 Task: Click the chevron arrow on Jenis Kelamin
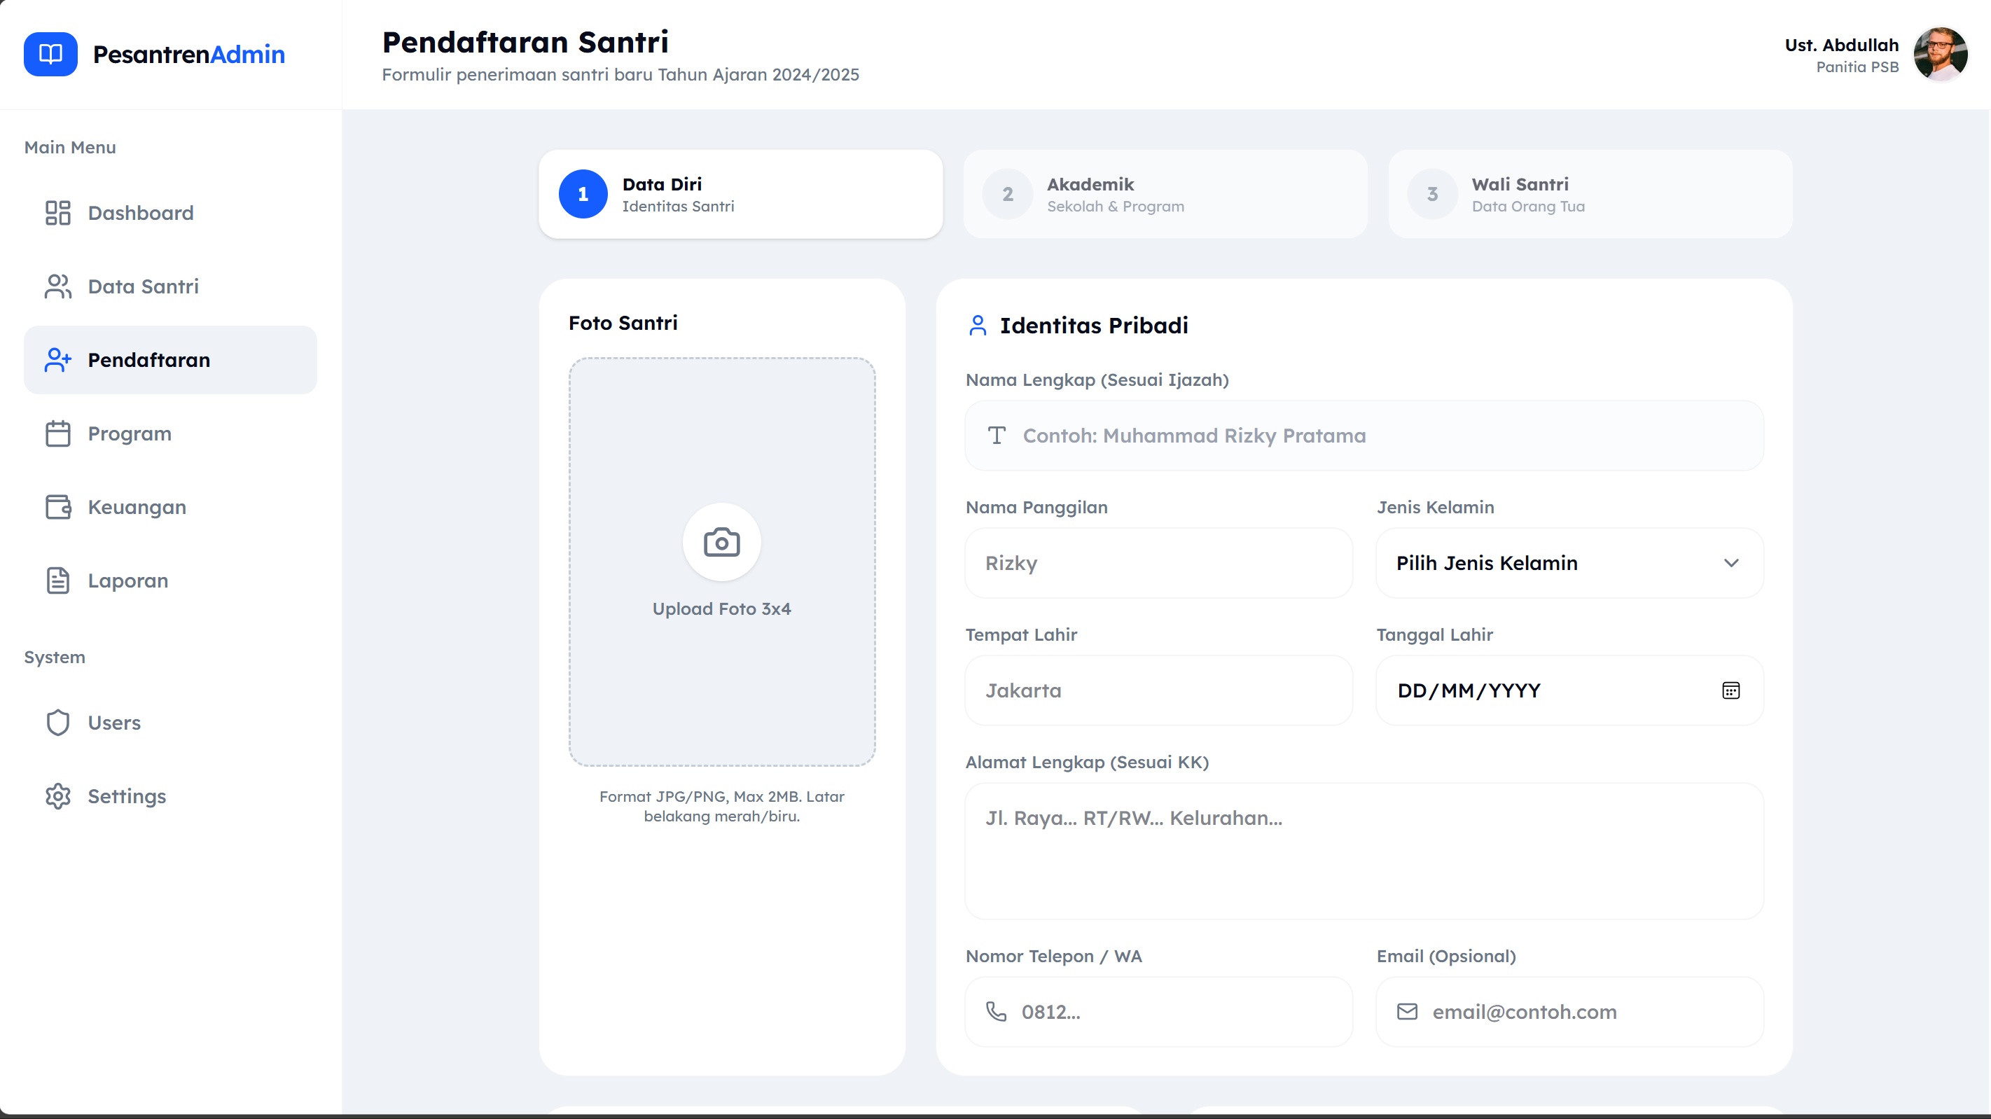click(x=1730, y=564)
